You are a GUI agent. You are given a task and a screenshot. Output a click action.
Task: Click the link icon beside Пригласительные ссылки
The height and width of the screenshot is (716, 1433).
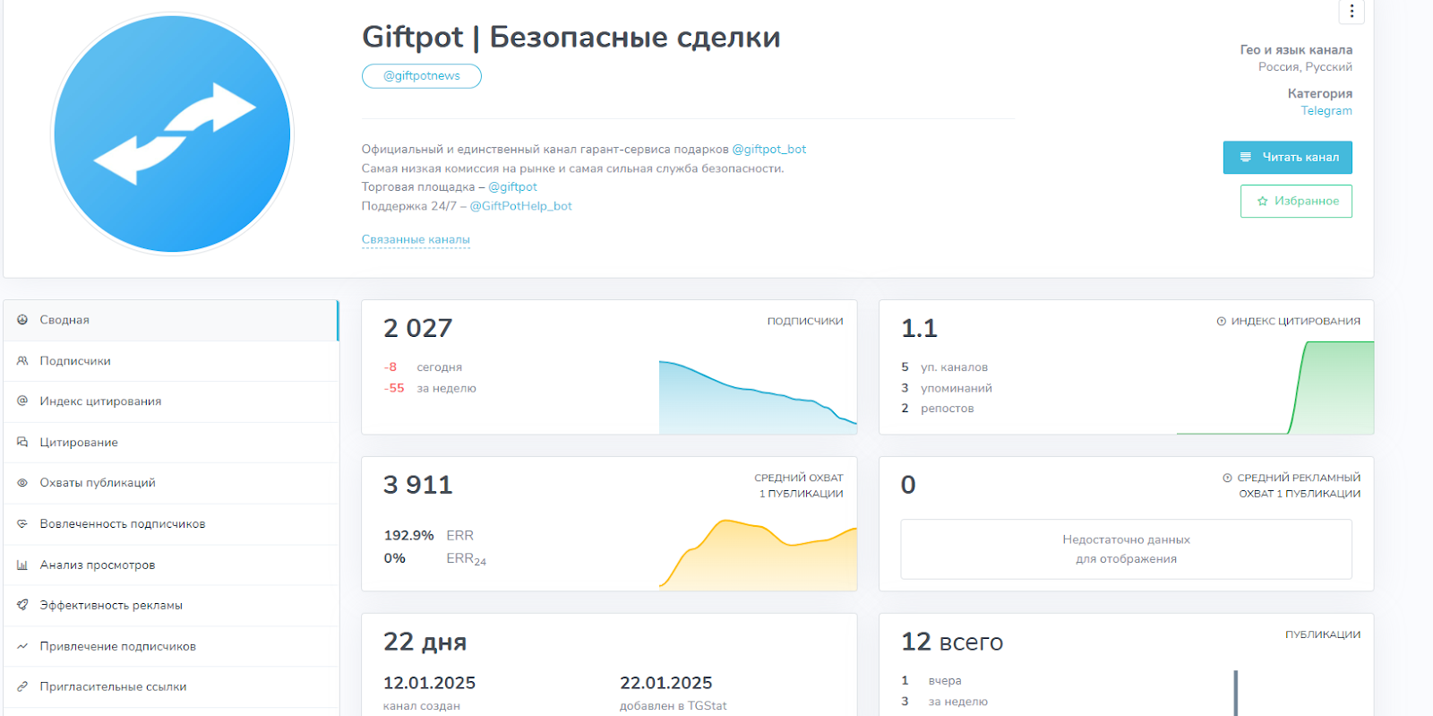click(x=22, y=687)
